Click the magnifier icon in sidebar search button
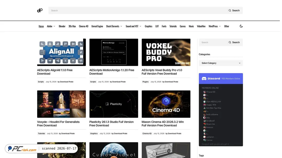 [x=230, y=42]
